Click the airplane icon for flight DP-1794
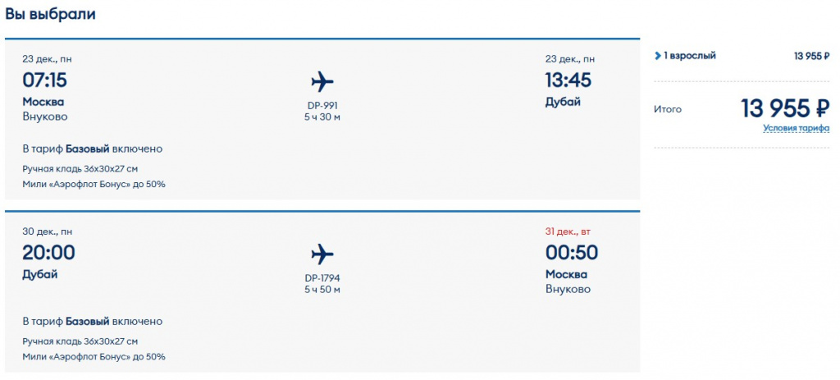Screen dimensions: 840x380 tap(322, 254)
